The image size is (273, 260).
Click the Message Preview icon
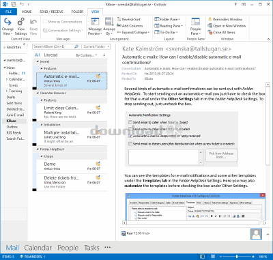coord(95,23)
